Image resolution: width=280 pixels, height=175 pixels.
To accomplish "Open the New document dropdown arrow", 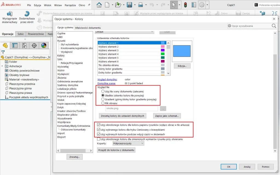I will pos(112,5).
